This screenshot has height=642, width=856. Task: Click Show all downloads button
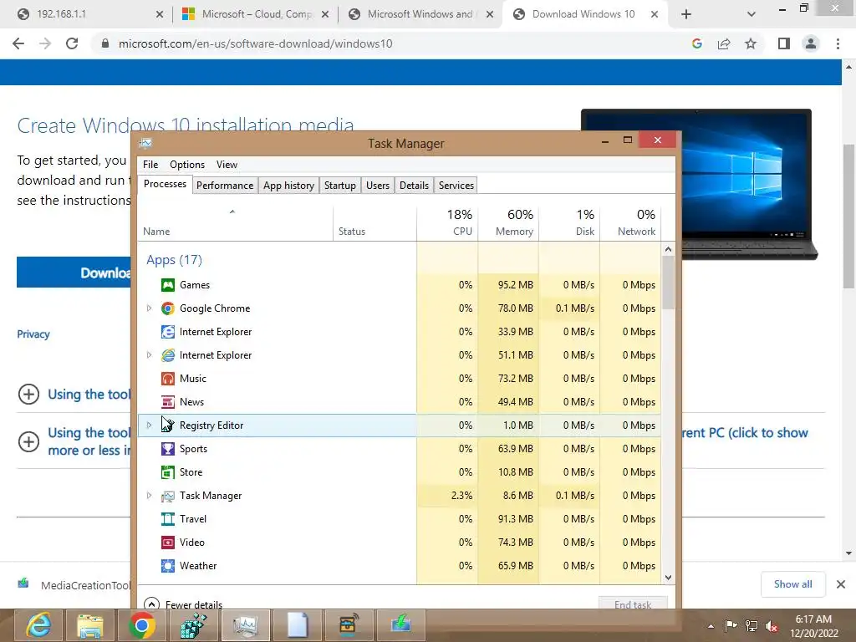point(793,584)
